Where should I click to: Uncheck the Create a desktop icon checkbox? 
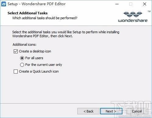[x=16, y=51]
